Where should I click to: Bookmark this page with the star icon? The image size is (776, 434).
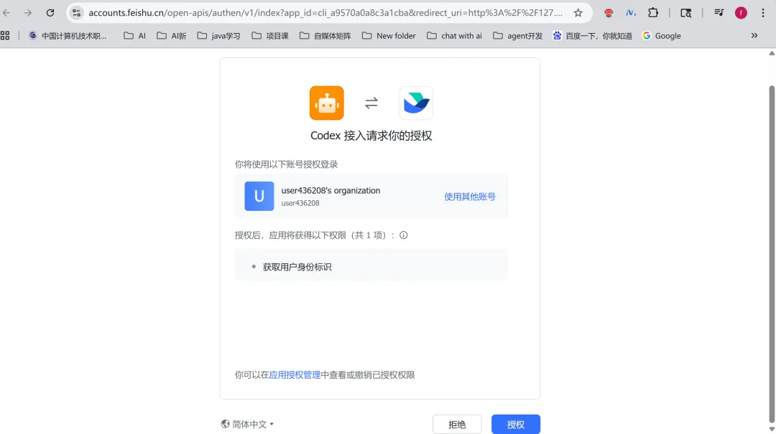point(578,13)
